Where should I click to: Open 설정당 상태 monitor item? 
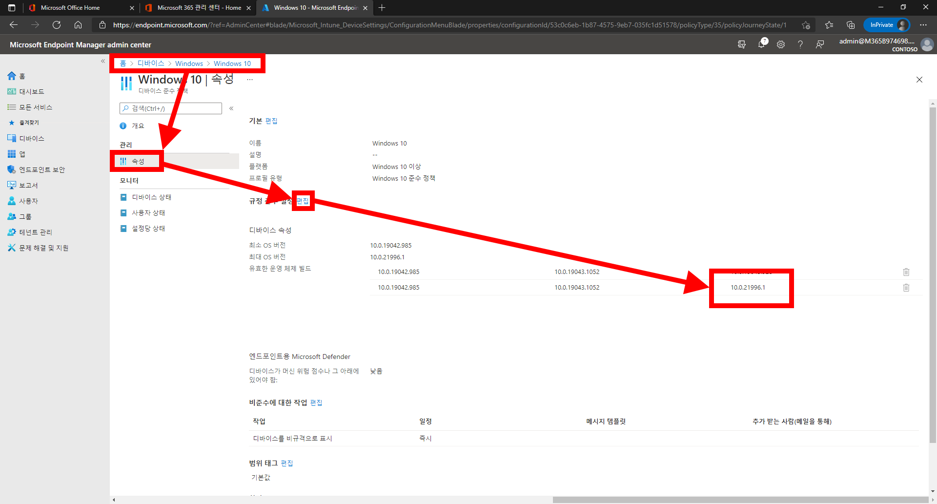(148, 229)
